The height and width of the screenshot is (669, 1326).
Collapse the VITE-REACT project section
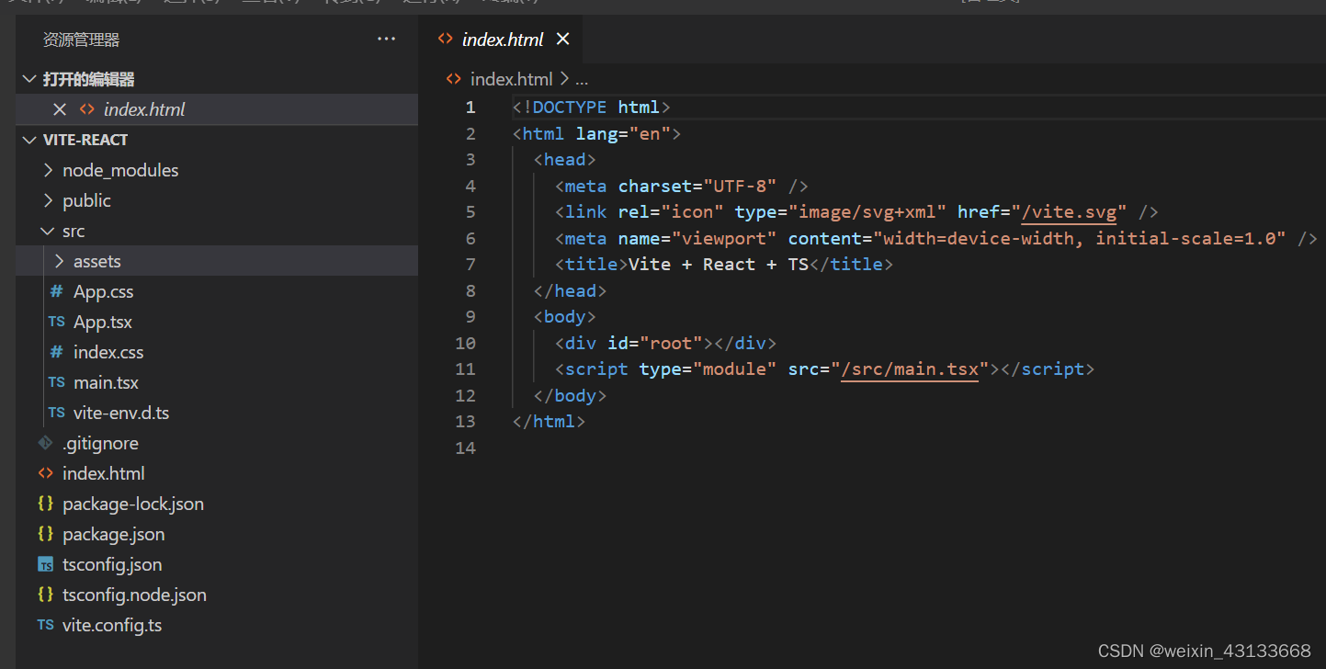tap(30, 140)
